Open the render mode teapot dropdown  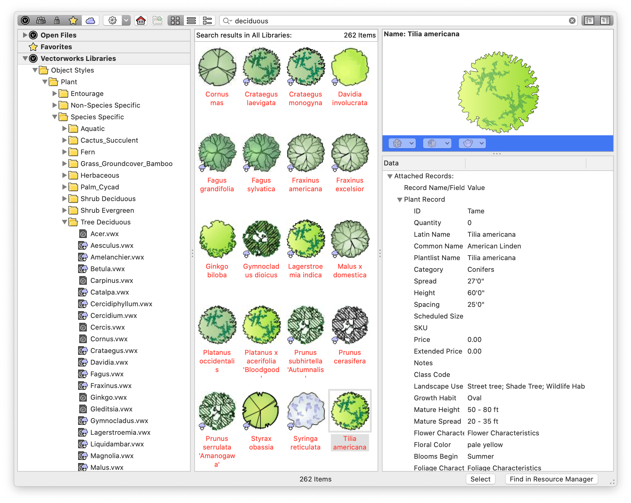coord(472,143)
